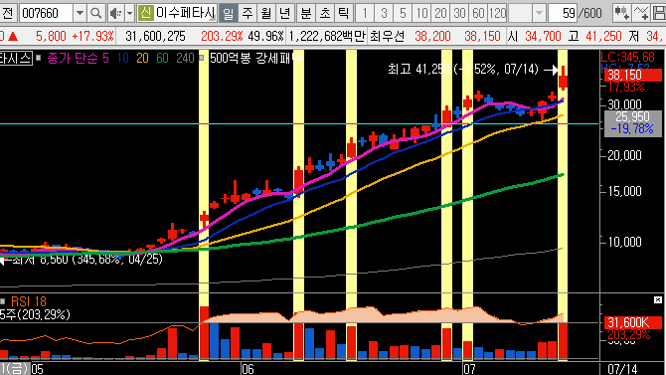This screenshot has height=375, width=666.
Task: Click the candle count field showing 59
Action: [x=563, y=13]
